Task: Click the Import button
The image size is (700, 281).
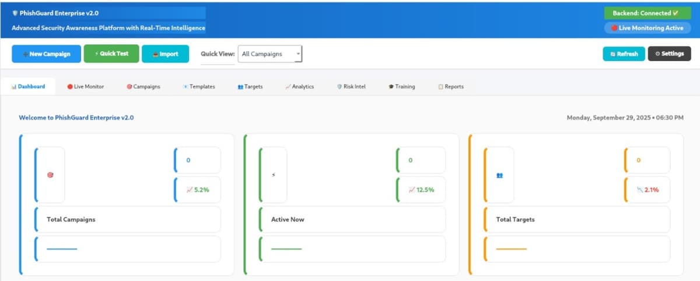Action: (x=165, y=54)
